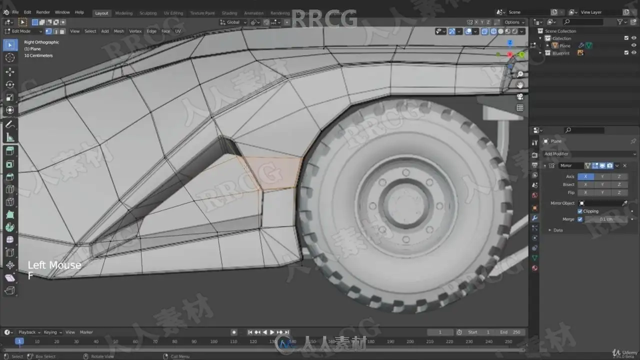Select the Move tool
This screenshot has width=640, height=360.
(x=10, y=72)
